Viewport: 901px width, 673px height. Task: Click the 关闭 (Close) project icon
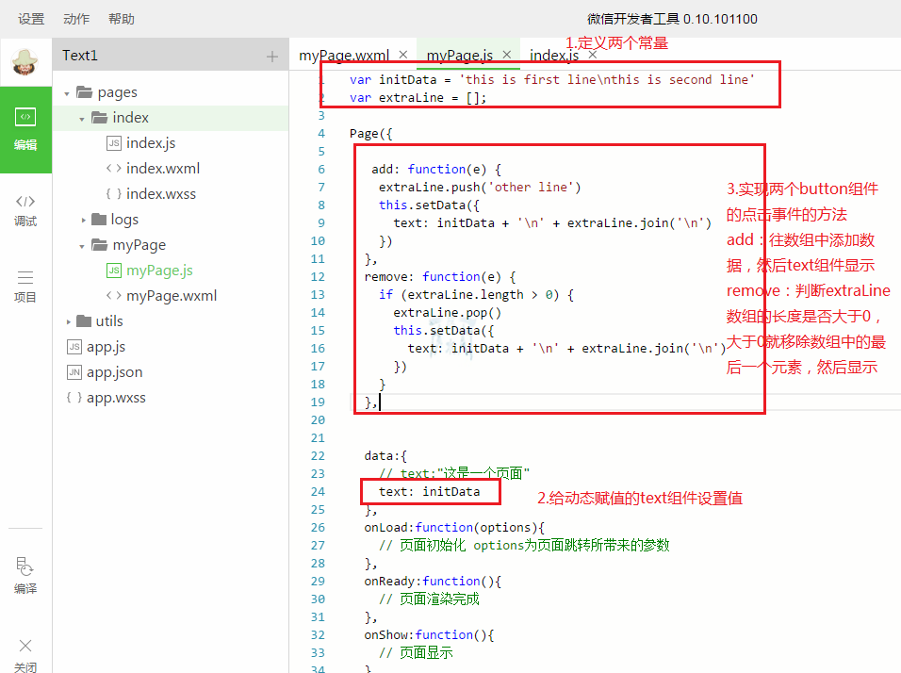click(x=25, y=654)
